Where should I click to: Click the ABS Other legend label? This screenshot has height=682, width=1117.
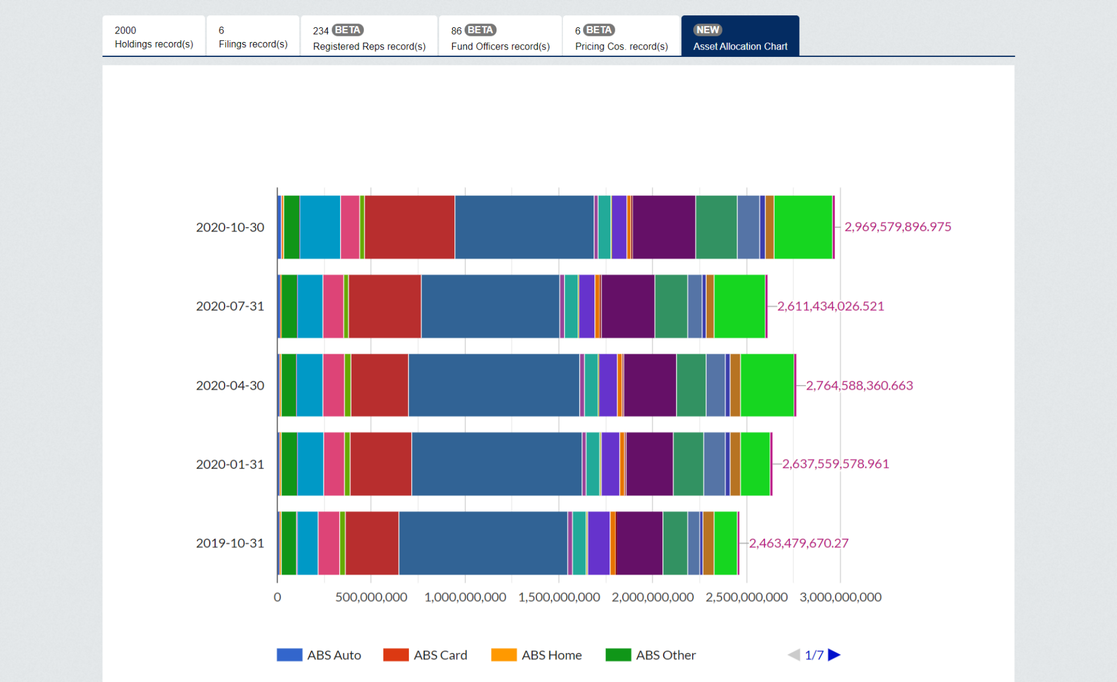[x=665, y=655]
